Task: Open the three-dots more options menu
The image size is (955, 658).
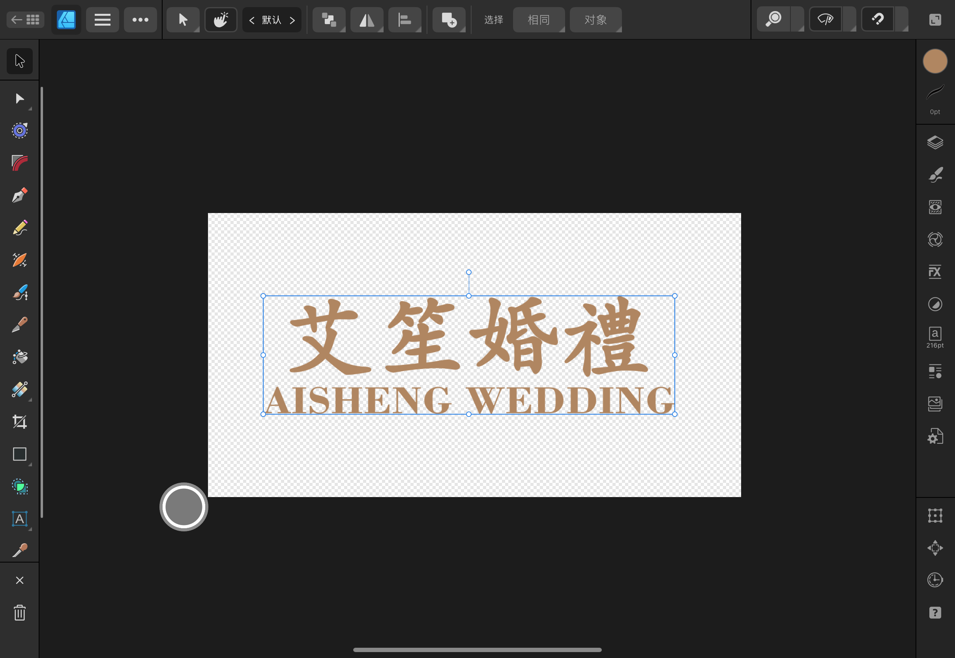Action: 140,19
